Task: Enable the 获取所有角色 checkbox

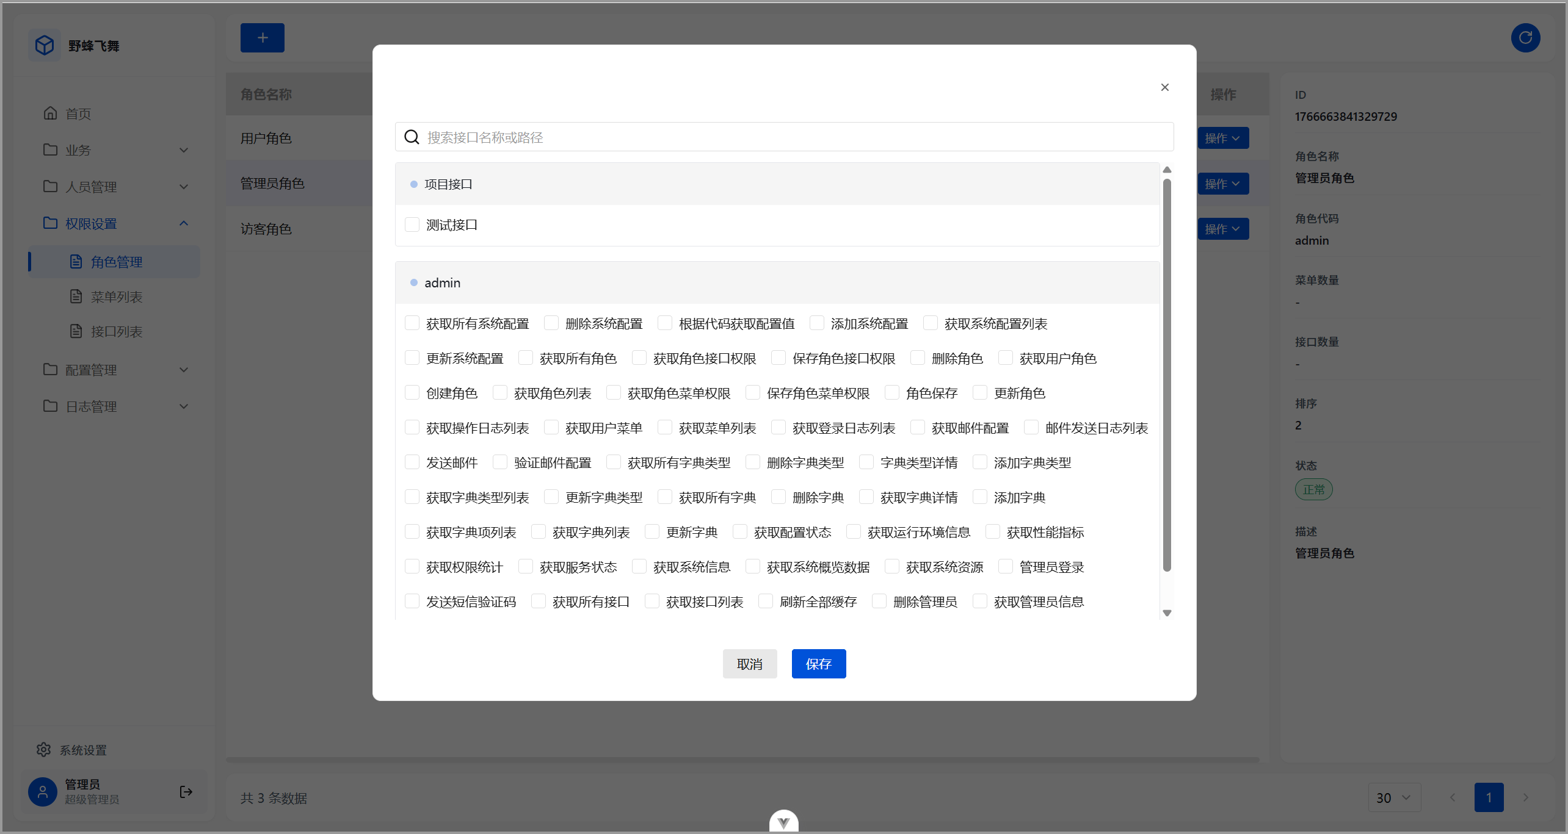Action: [x=526, y=358]
